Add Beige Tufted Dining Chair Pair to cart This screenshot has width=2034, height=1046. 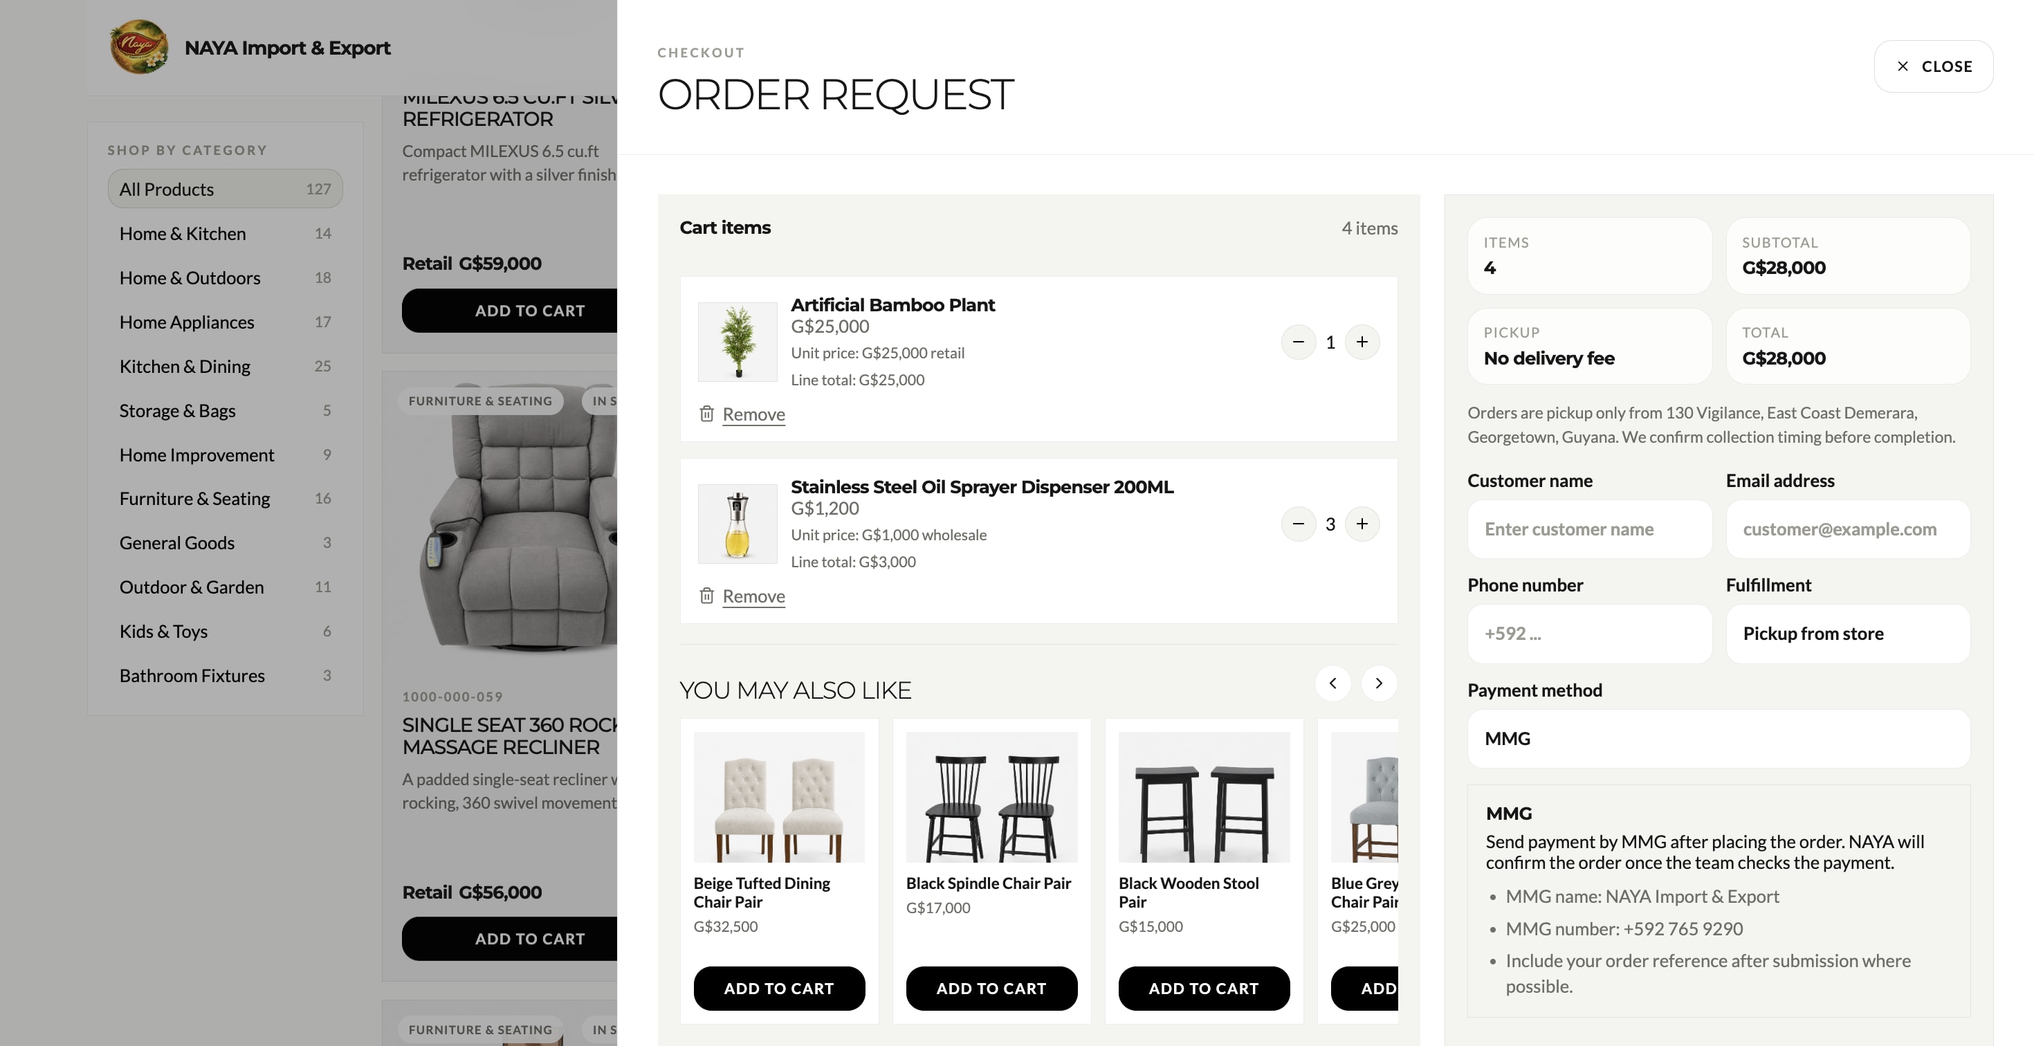778,989
